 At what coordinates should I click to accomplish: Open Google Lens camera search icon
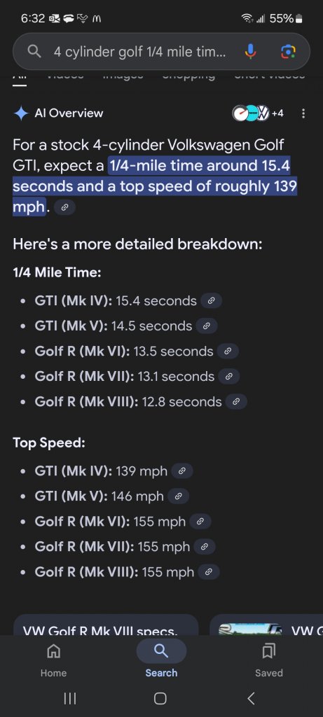click(288, 52)
